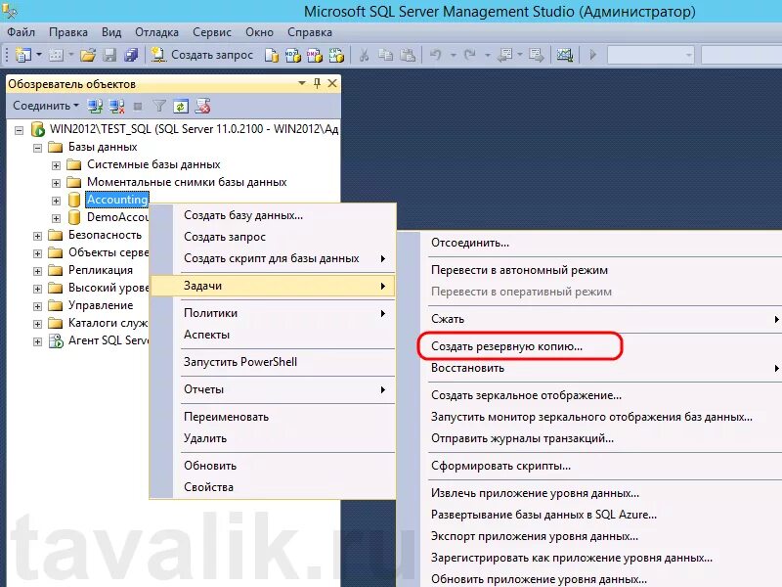
Task: Click the Paste clipboard icon
Action: (408, 55)
